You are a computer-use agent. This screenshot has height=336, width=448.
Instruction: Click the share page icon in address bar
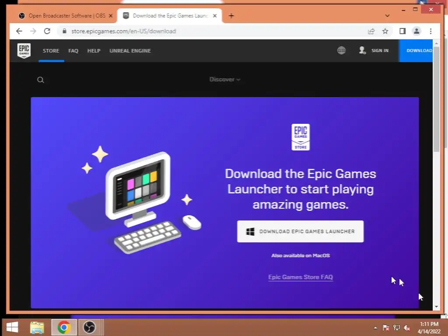click(371, 31)
